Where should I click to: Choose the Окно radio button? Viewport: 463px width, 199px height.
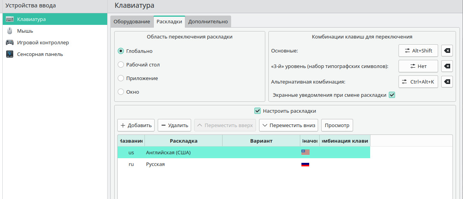[121, 92]
